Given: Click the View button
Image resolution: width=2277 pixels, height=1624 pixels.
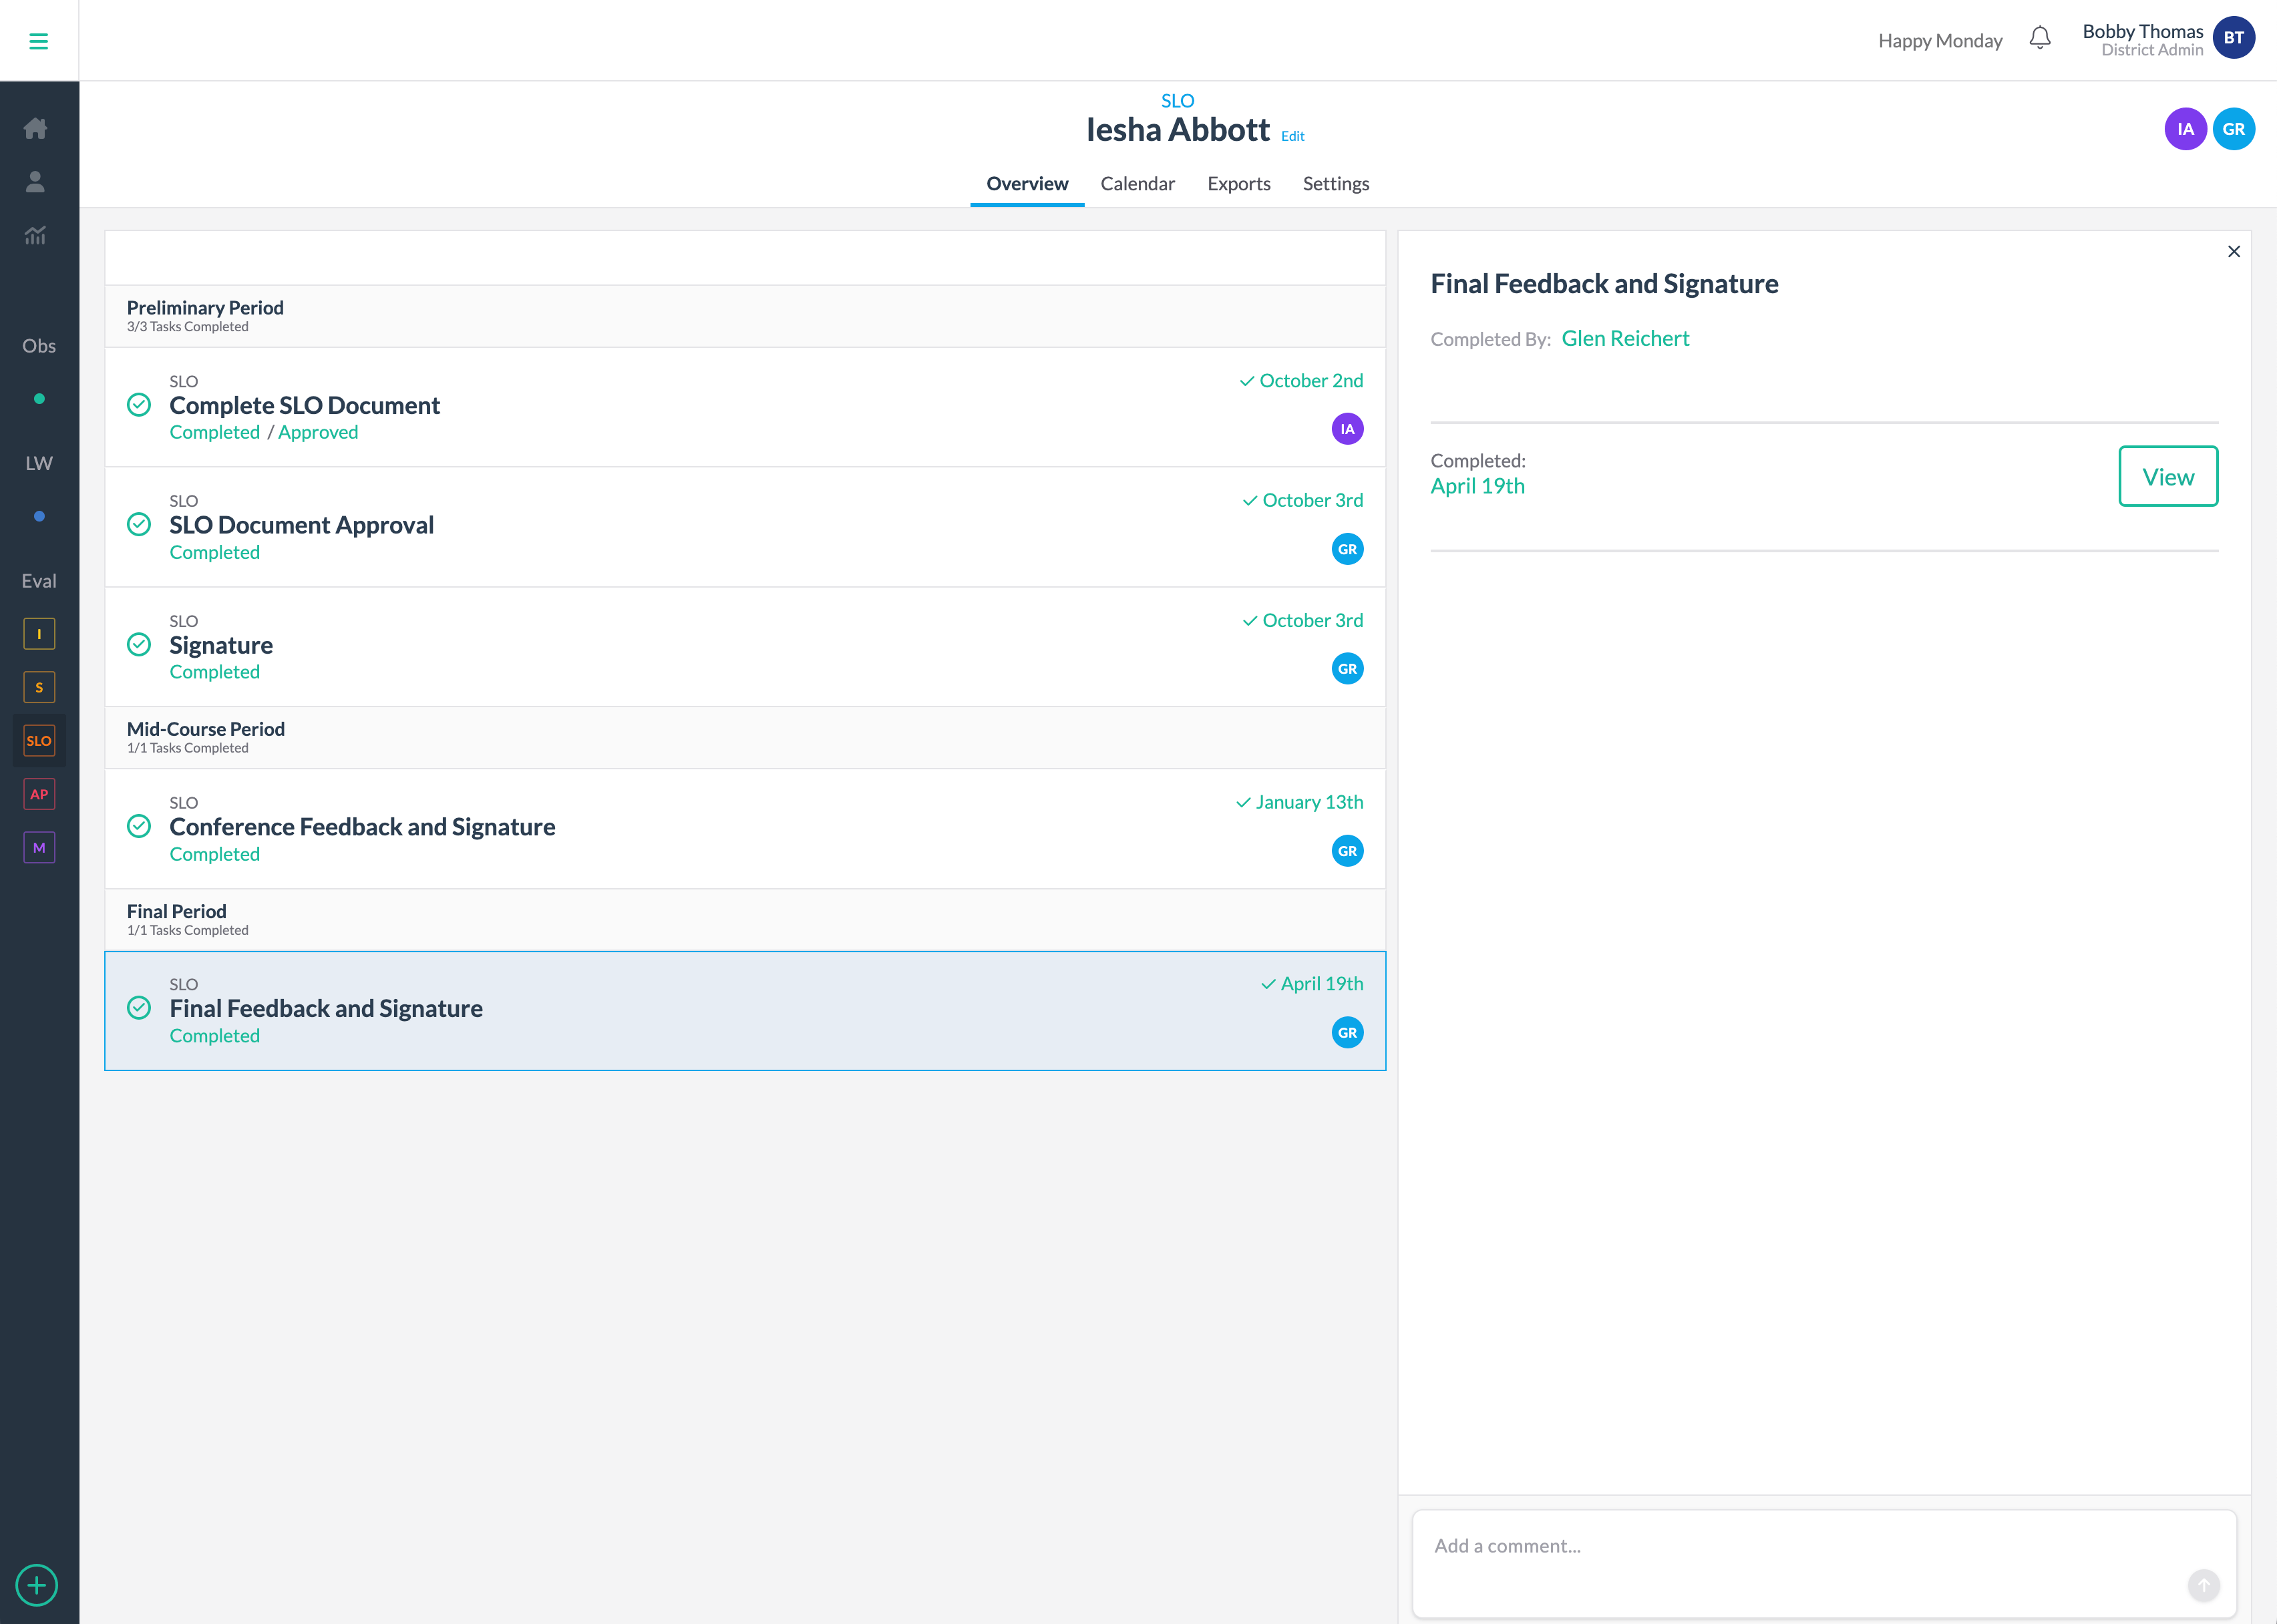Looking at the screenshot, I should point(2167,477).
